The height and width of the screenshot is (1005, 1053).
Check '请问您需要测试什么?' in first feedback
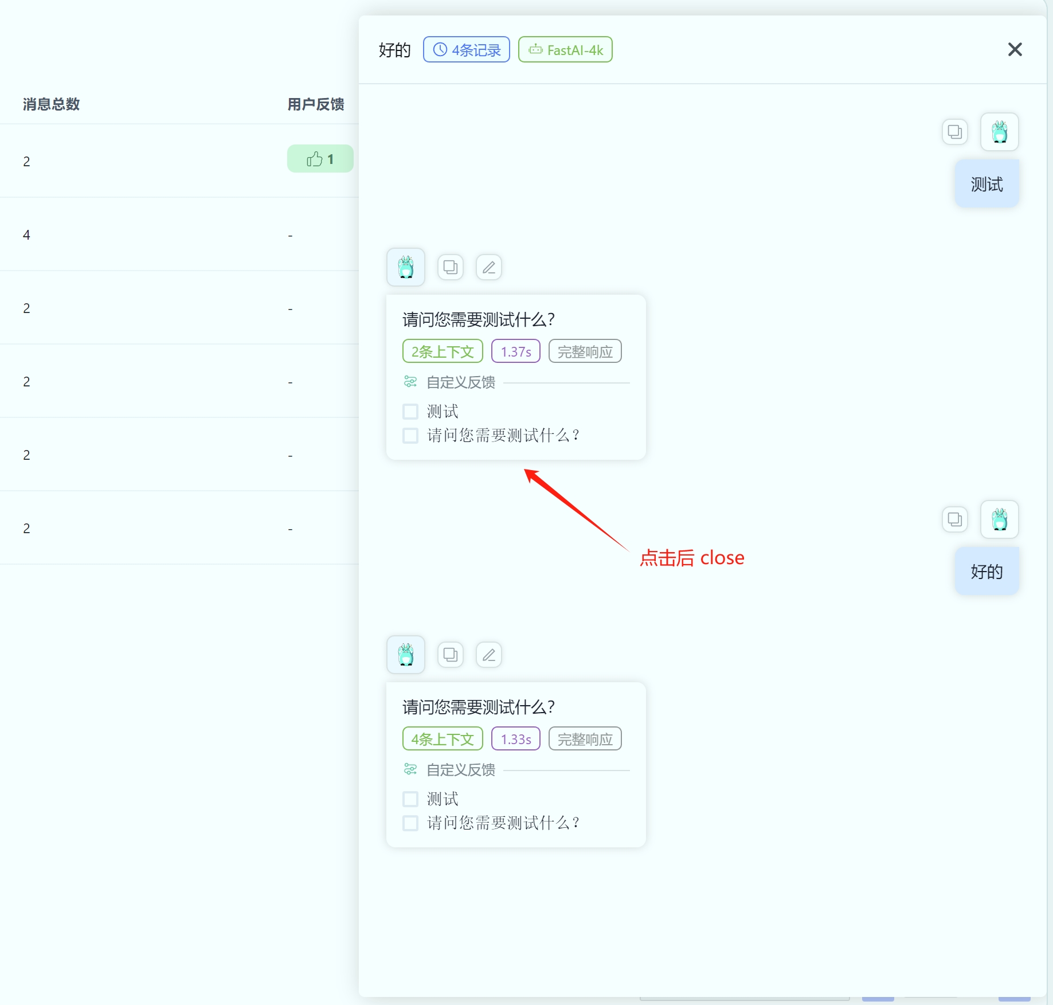410,436
